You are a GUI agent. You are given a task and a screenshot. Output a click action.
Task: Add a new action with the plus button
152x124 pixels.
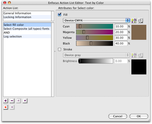tap(6, 101)
